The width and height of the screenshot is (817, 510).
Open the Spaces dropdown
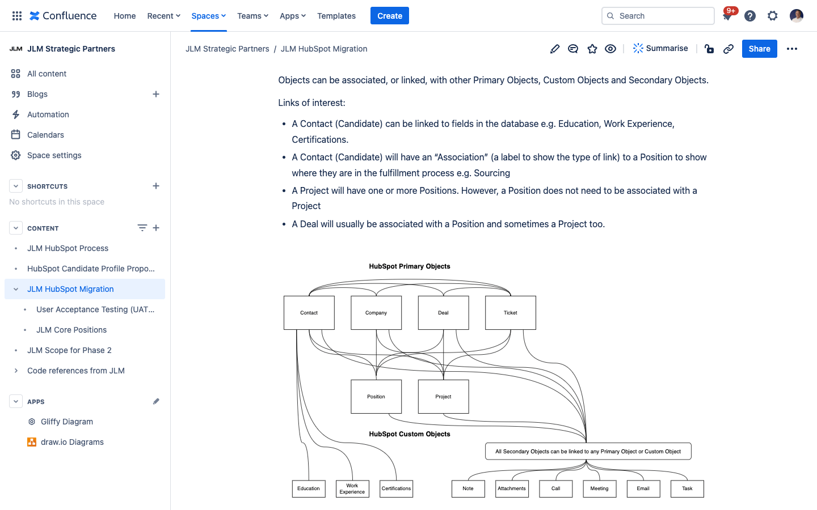point(209,16)
